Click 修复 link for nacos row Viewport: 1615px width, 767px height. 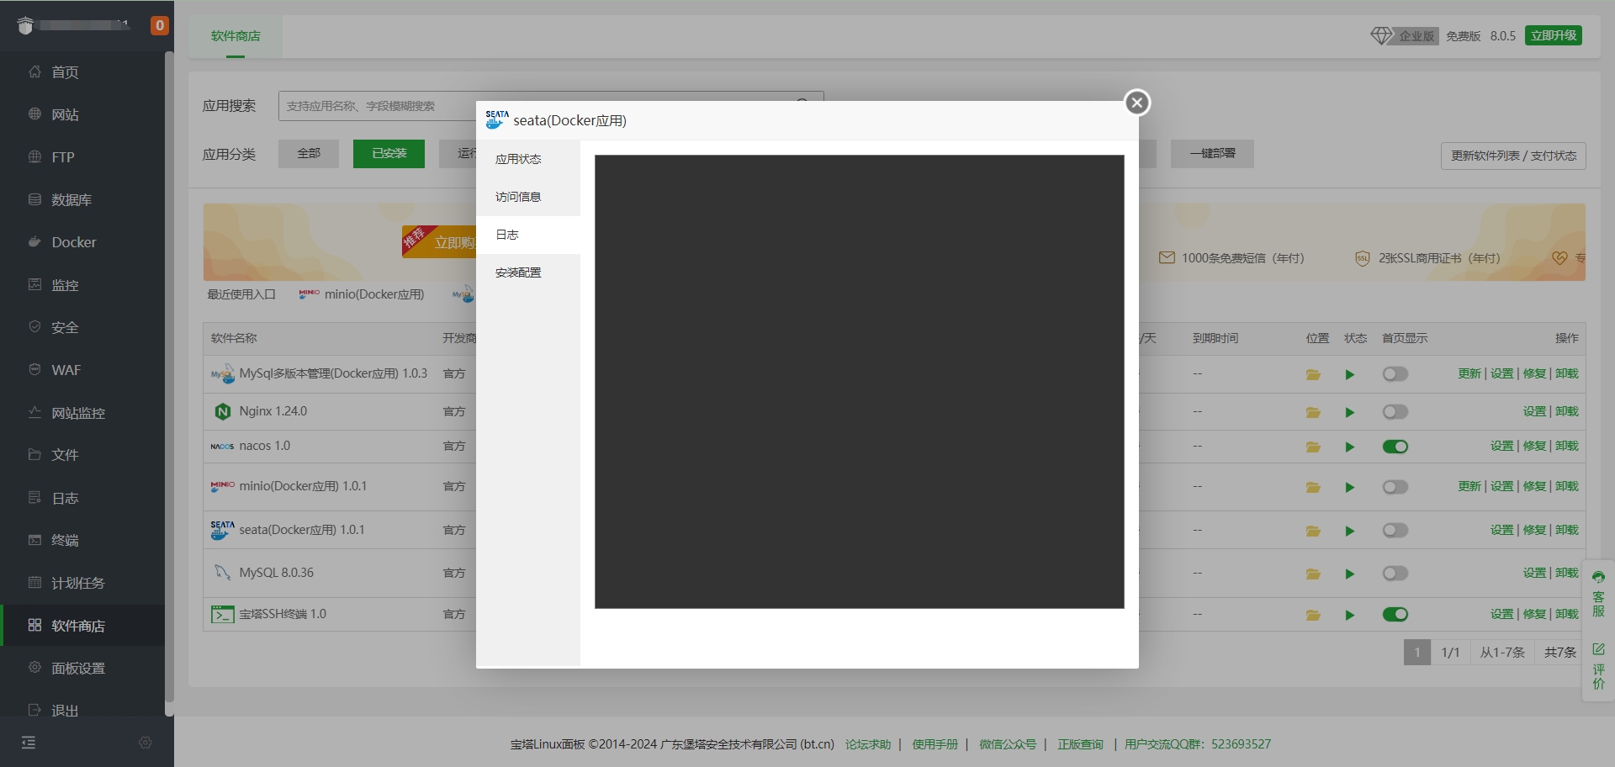tap(1535, 446)
